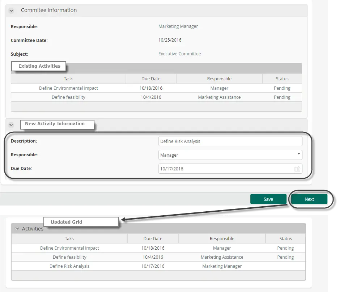Click Marketing Assistance in the Committee Information table
Viewport: 339px width, 292px height.
(x=219, y=97)
